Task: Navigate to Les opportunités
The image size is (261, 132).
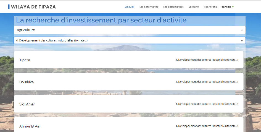Action: click(173, 7)
